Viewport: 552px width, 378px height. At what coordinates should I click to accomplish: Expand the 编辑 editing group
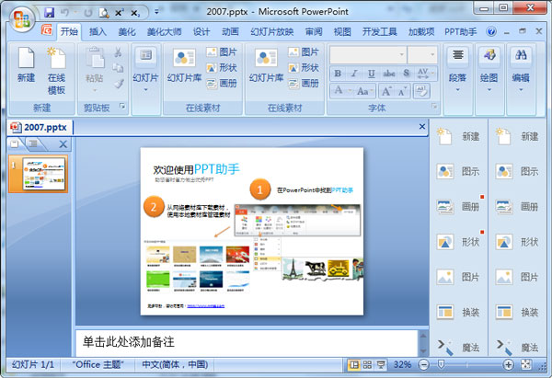tap(521, 90)
